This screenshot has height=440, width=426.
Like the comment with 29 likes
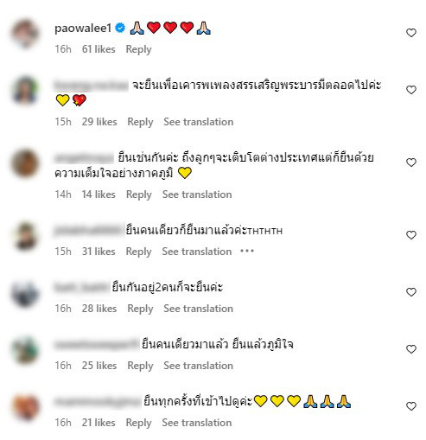click(x=411, y=90)
